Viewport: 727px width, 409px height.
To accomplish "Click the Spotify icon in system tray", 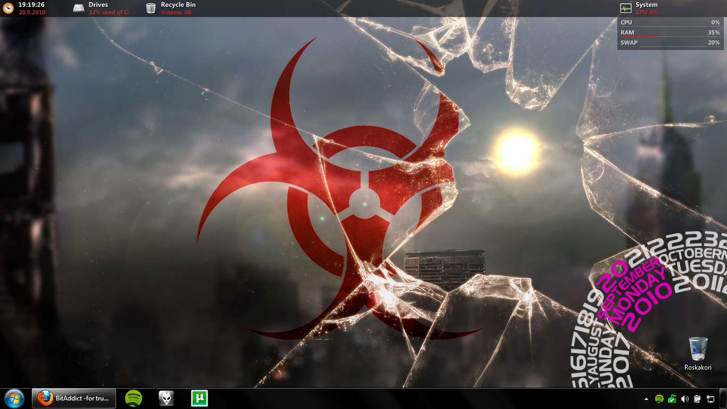I will (x=659, y=399).
